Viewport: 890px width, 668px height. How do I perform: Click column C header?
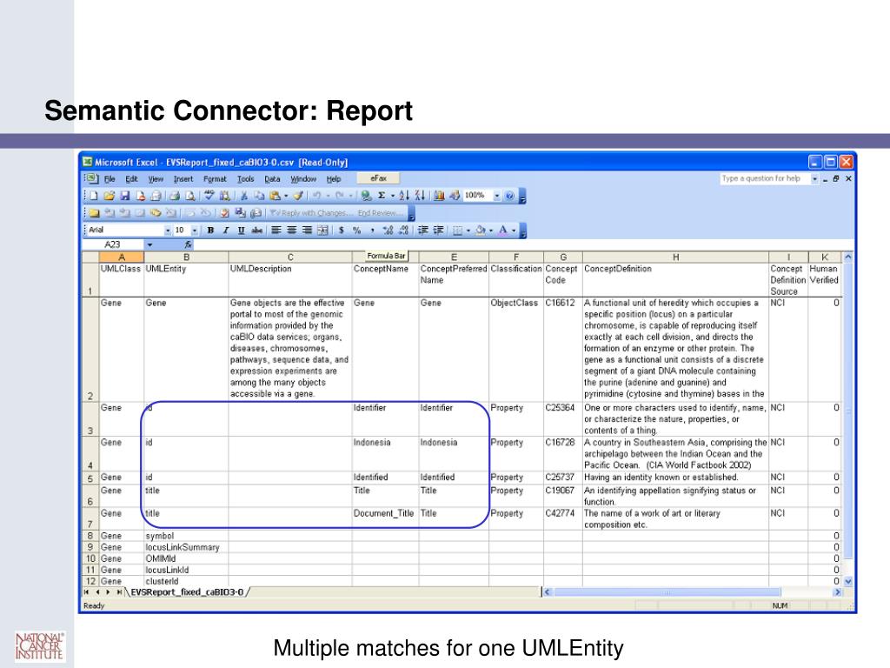tap(290, 257)
